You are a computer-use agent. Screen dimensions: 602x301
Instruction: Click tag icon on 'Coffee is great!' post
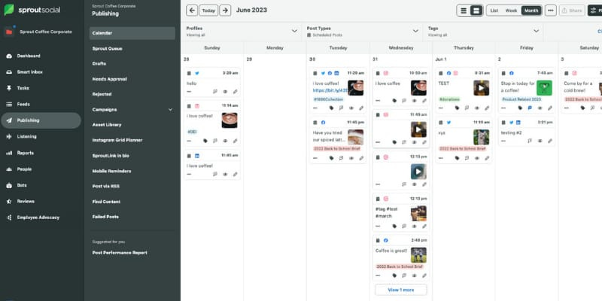click(x=394, y=275)
